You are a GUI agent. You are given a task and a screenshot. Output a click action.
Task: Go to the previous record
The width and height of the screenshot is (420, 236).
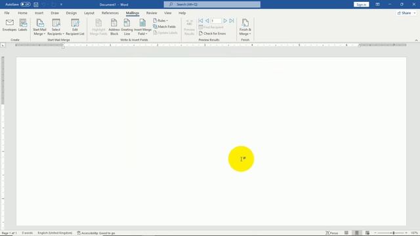pyautogui.click(x=207, y=20)
